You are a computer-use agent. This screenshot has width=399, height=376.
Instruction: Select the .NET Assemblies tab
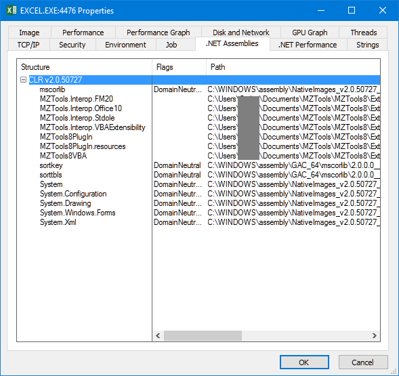pyautogui.click(x=232, y=43)
